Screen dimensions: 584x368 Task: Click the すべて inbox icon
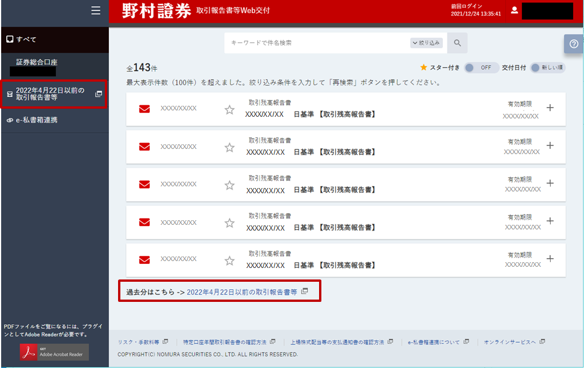click(10, 39)
